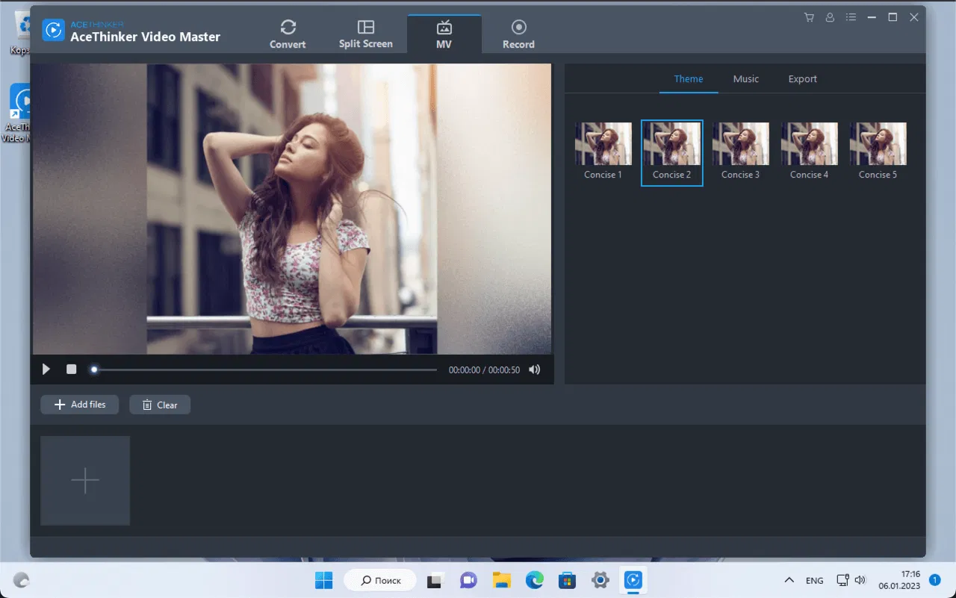Open the Windows Start menu
This screenshot has height=598, width=956.
pos(324,580)
